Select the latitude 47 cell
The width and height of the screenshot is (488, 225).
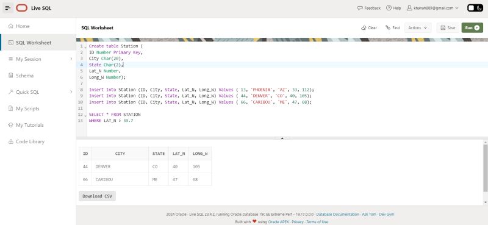179,179
